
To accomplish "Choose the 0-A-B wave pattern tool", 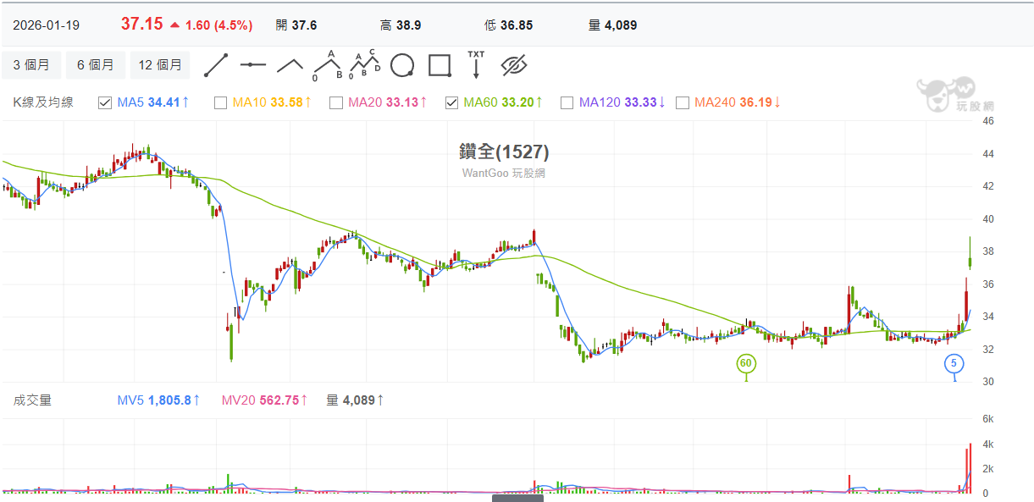I will 328,65.
